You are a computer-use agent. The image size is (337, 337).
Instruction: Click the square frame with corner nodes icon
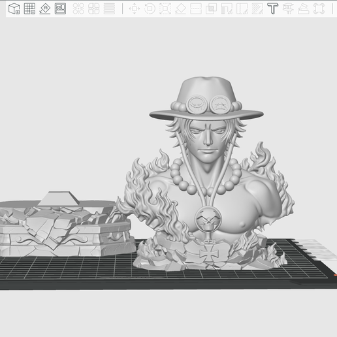pos(319,8)
